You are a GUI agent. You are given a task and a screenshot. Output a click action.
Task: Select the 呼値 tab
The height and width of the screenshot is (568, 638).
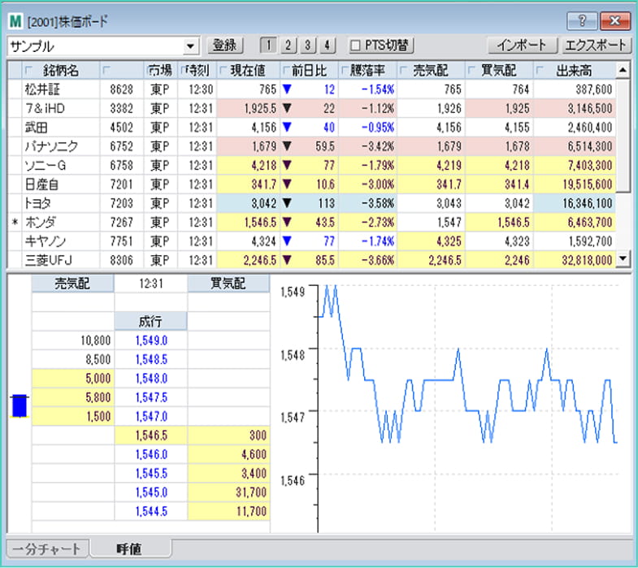point(130,548)
